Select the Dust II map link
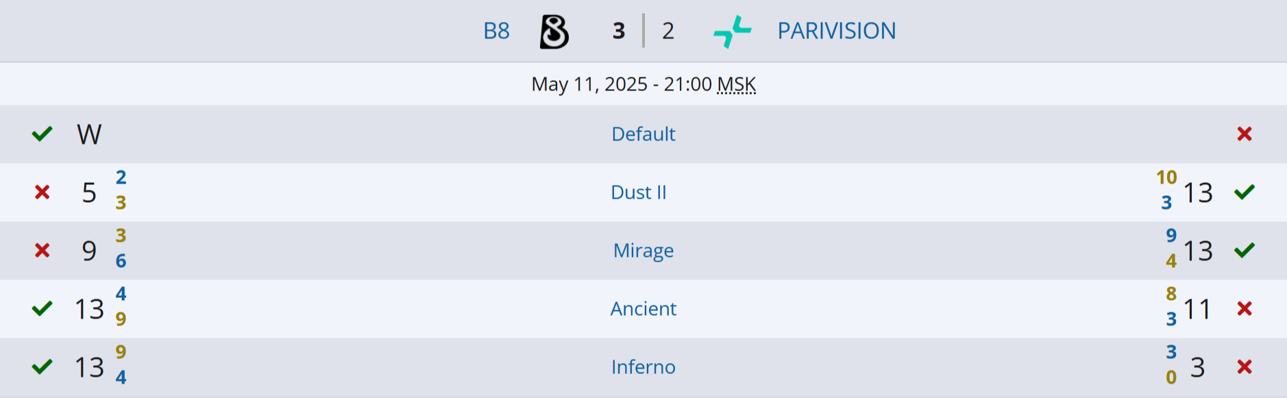Viewport: 1287px width, 398px height. [639, 192]
